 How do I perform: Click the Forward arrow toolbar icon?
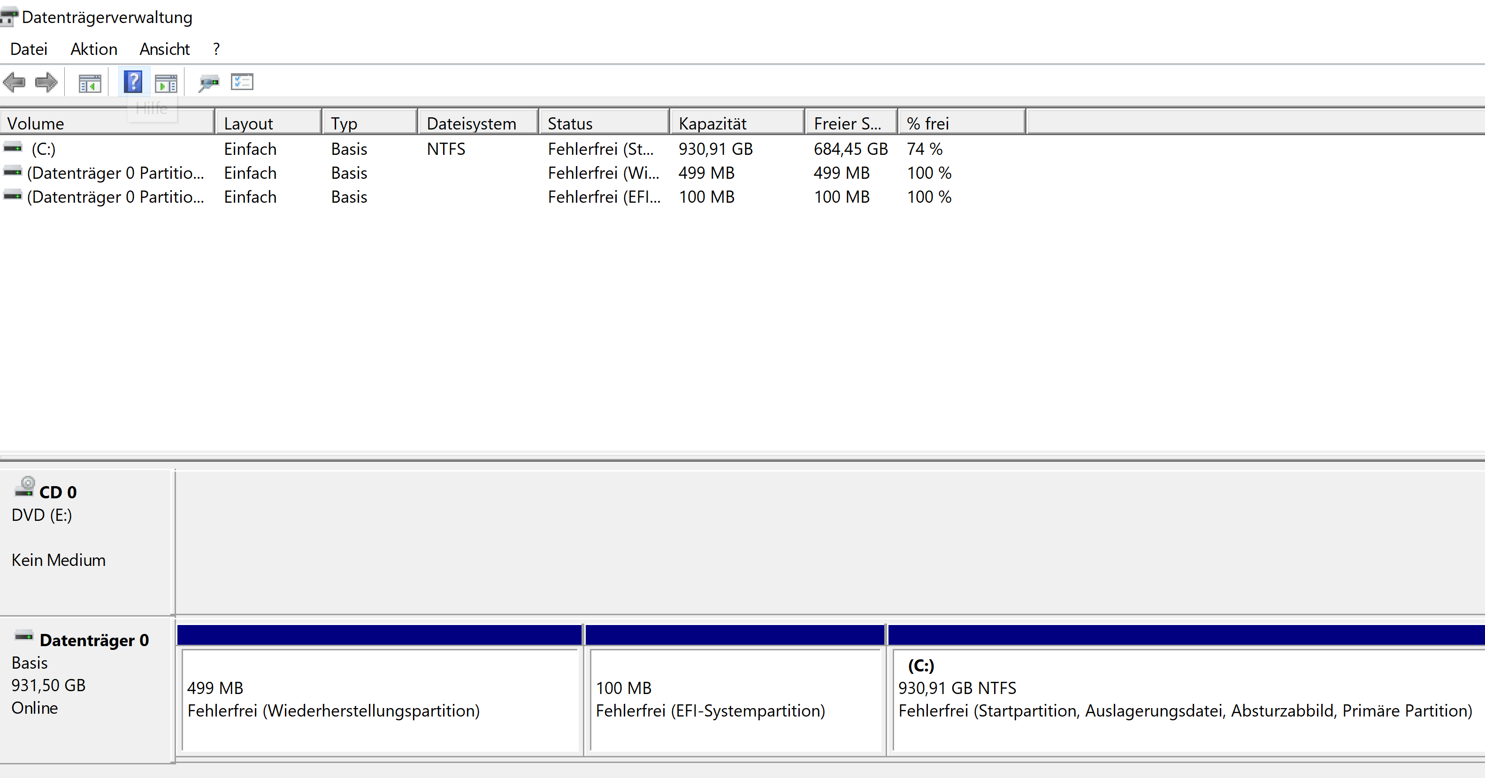(46, 83)
